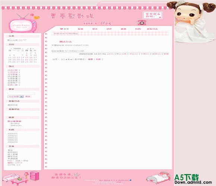Select calendar date 10
The image size is (216, 186).
point(35,55)
